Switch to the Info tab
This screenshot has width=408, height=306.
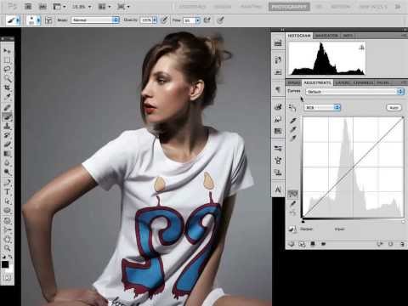pyautogui.click(x=348, y=36)
